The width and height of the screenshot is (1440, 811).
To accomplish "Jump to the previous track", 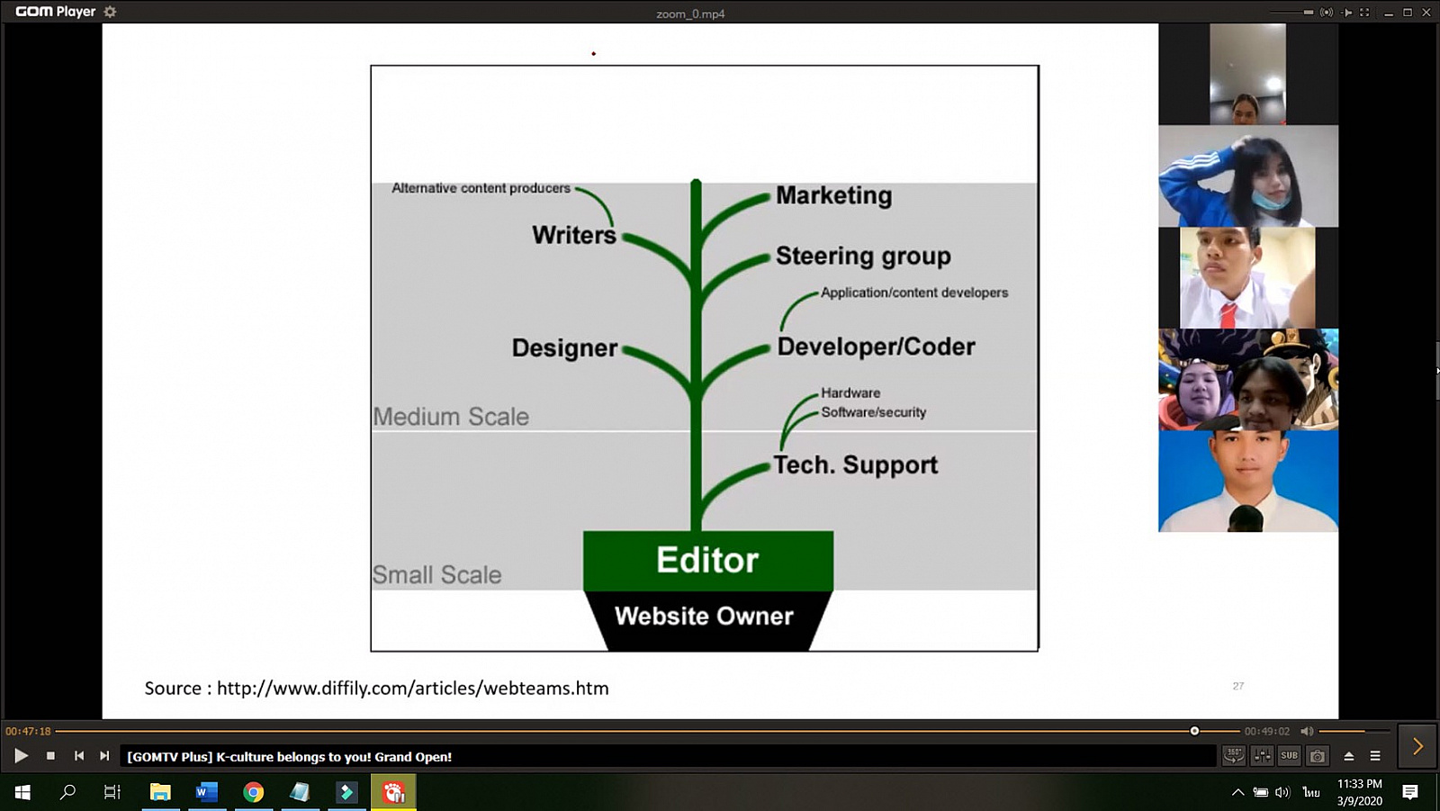I will [79, 756].
